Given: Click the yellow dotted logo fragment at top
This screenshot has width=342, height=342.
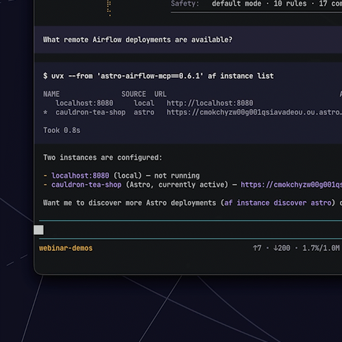Looking at the screenshot, I should pyautogui.click(x=109, y=8).
